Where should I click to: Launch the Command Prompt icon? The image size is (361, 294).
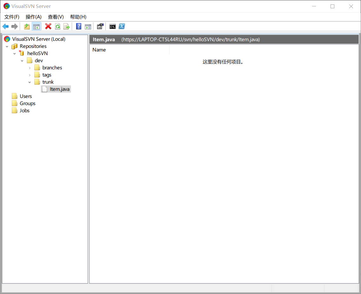click(113, 26)
